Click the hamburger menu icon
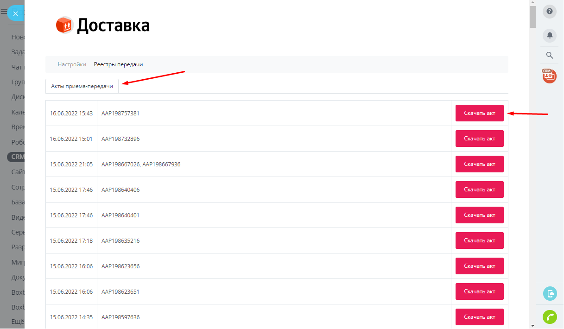Viewport: 564px width, 329px height. [4, 12]
